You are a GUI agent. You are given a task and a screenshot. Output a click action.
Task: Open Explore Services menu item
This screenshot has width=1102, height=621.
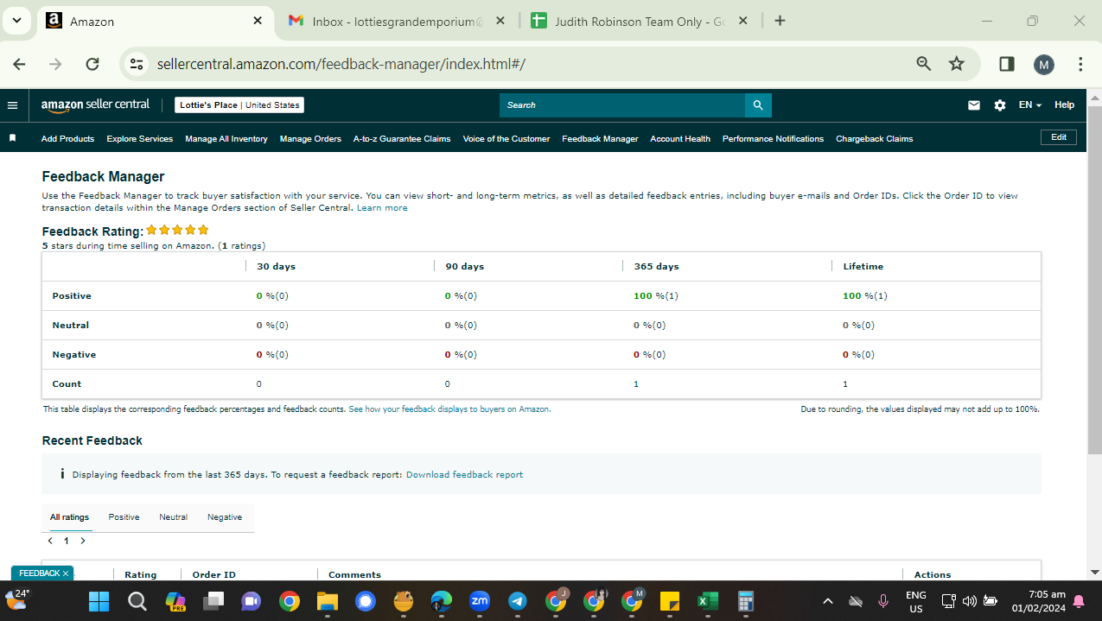coord(140,138)
